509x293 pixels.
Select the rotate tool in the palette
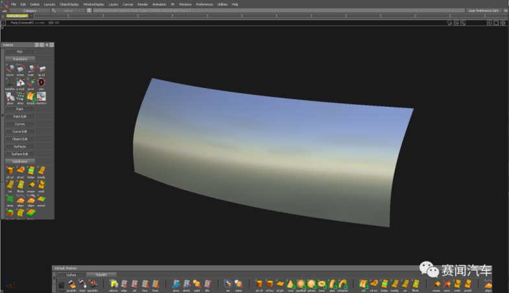20,69
